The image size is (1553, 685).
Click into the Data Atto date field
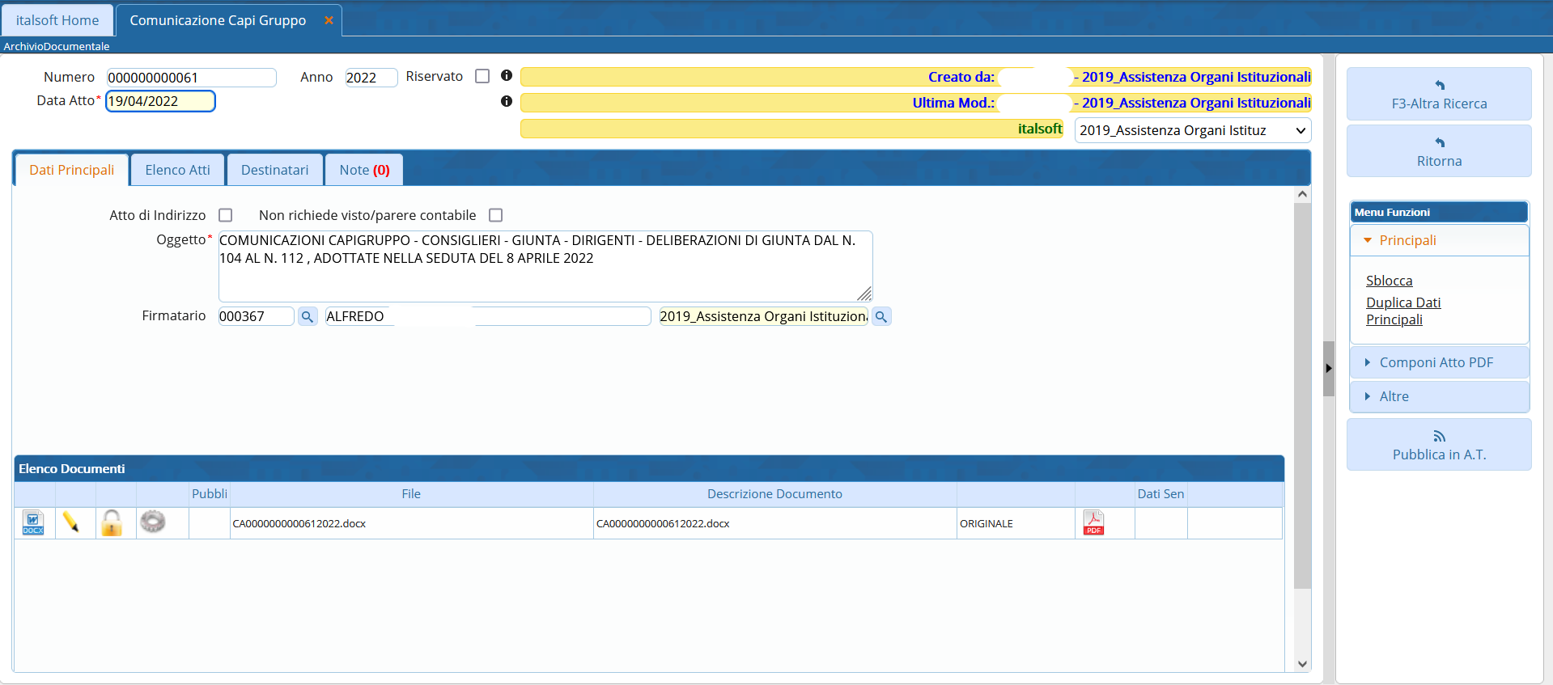pyautogui.click(x=160, y=101)
